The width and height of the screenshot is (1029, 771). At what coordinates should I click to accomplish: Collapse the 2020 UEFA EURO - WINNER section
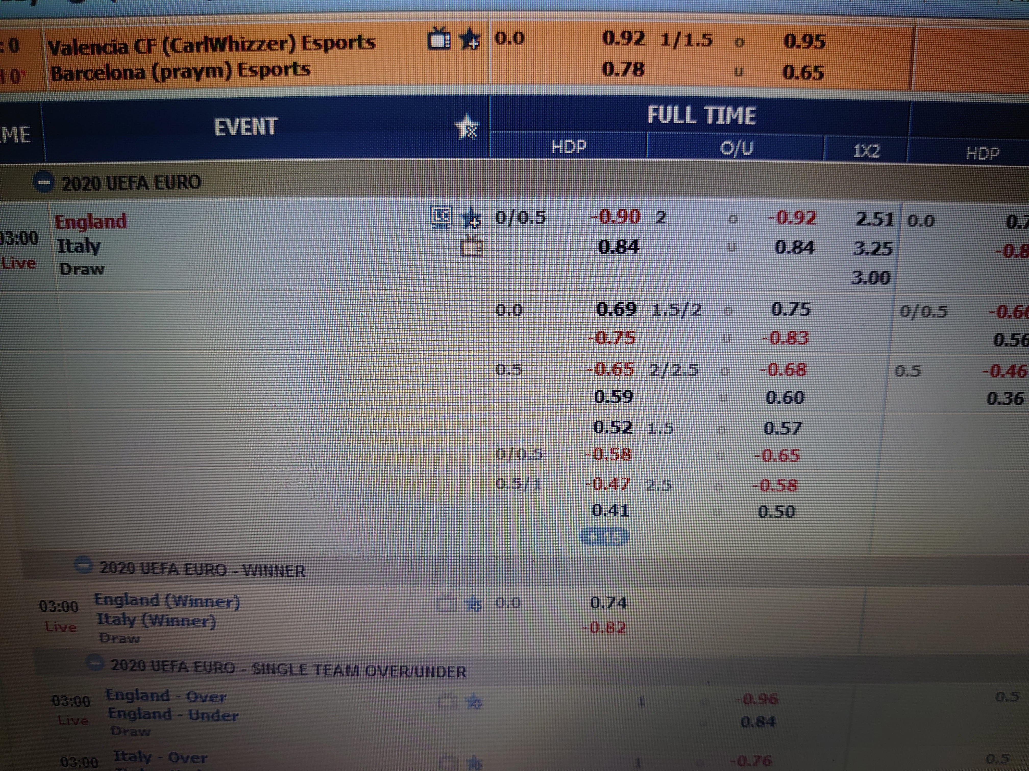[x=84, y=566]
